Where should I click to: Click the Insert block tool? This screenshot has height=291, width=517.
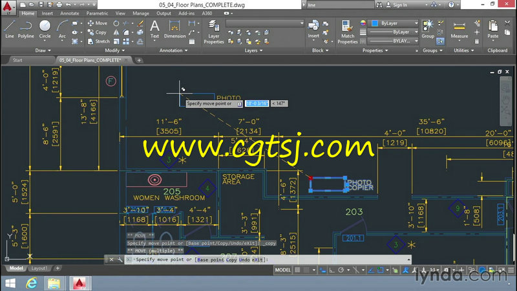(313, 29)
